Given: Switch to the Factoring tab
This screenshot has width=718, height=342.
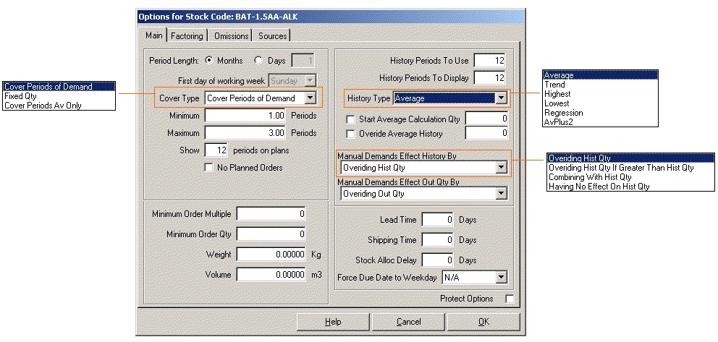Looking at the screenshot, I should [x=187, y=35].
